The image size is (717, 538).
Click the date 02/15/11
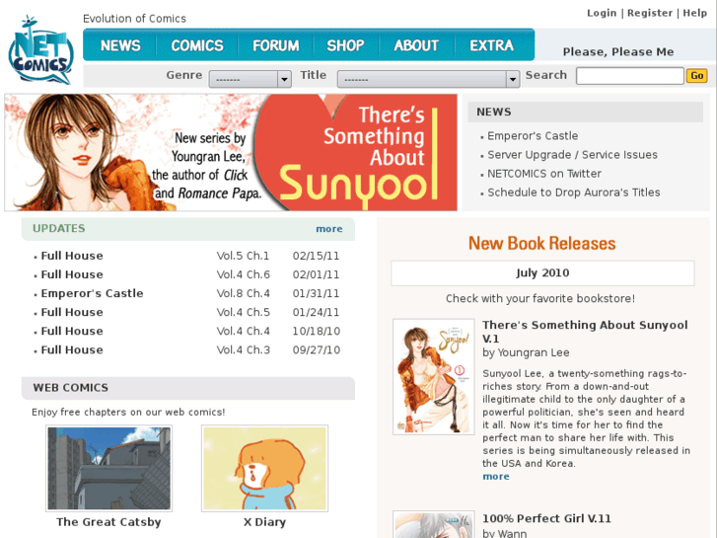[x=316, y=256]
